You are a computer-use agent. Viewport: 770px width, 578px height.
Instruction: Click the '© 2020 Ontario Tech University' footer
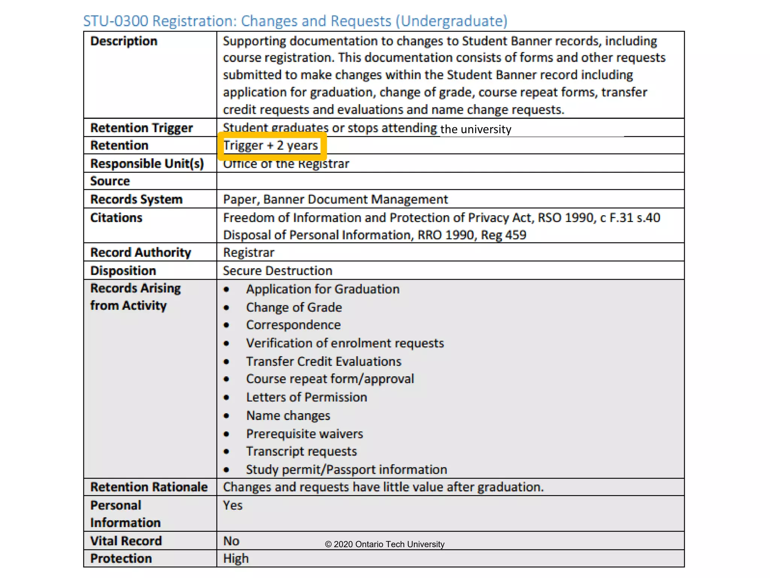(384, 544)
